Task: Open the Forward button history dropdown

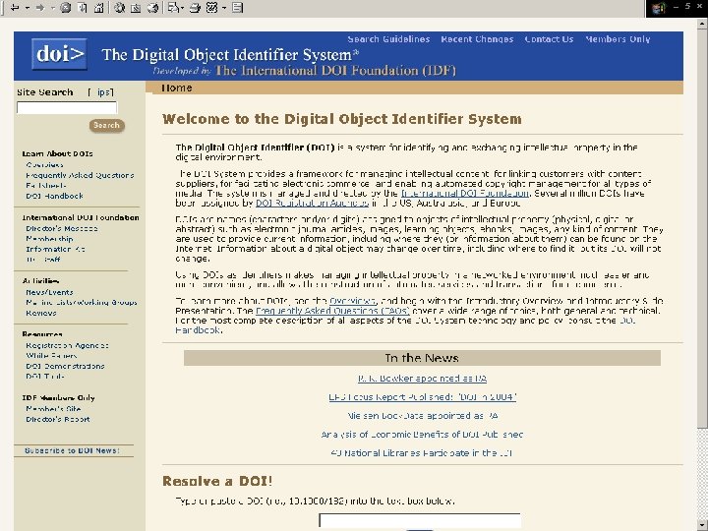Action: pos(51,8)
